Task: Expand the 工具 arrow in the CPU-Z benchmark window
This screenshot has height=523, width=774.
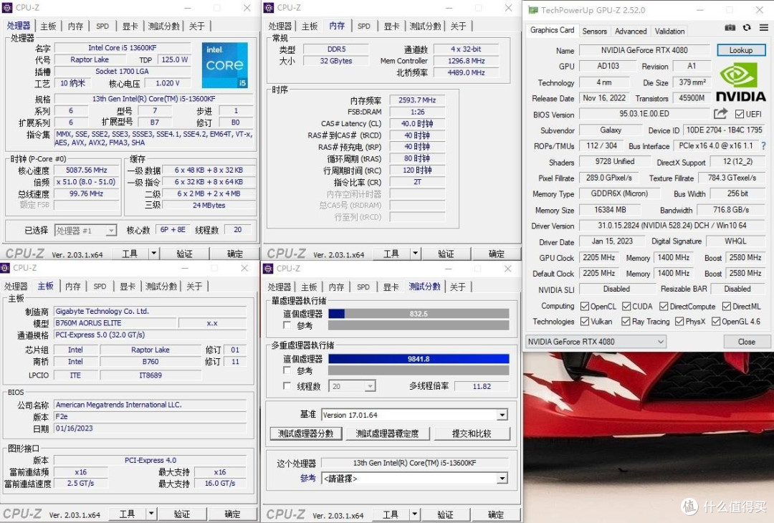Action: (x=415, y=514)
